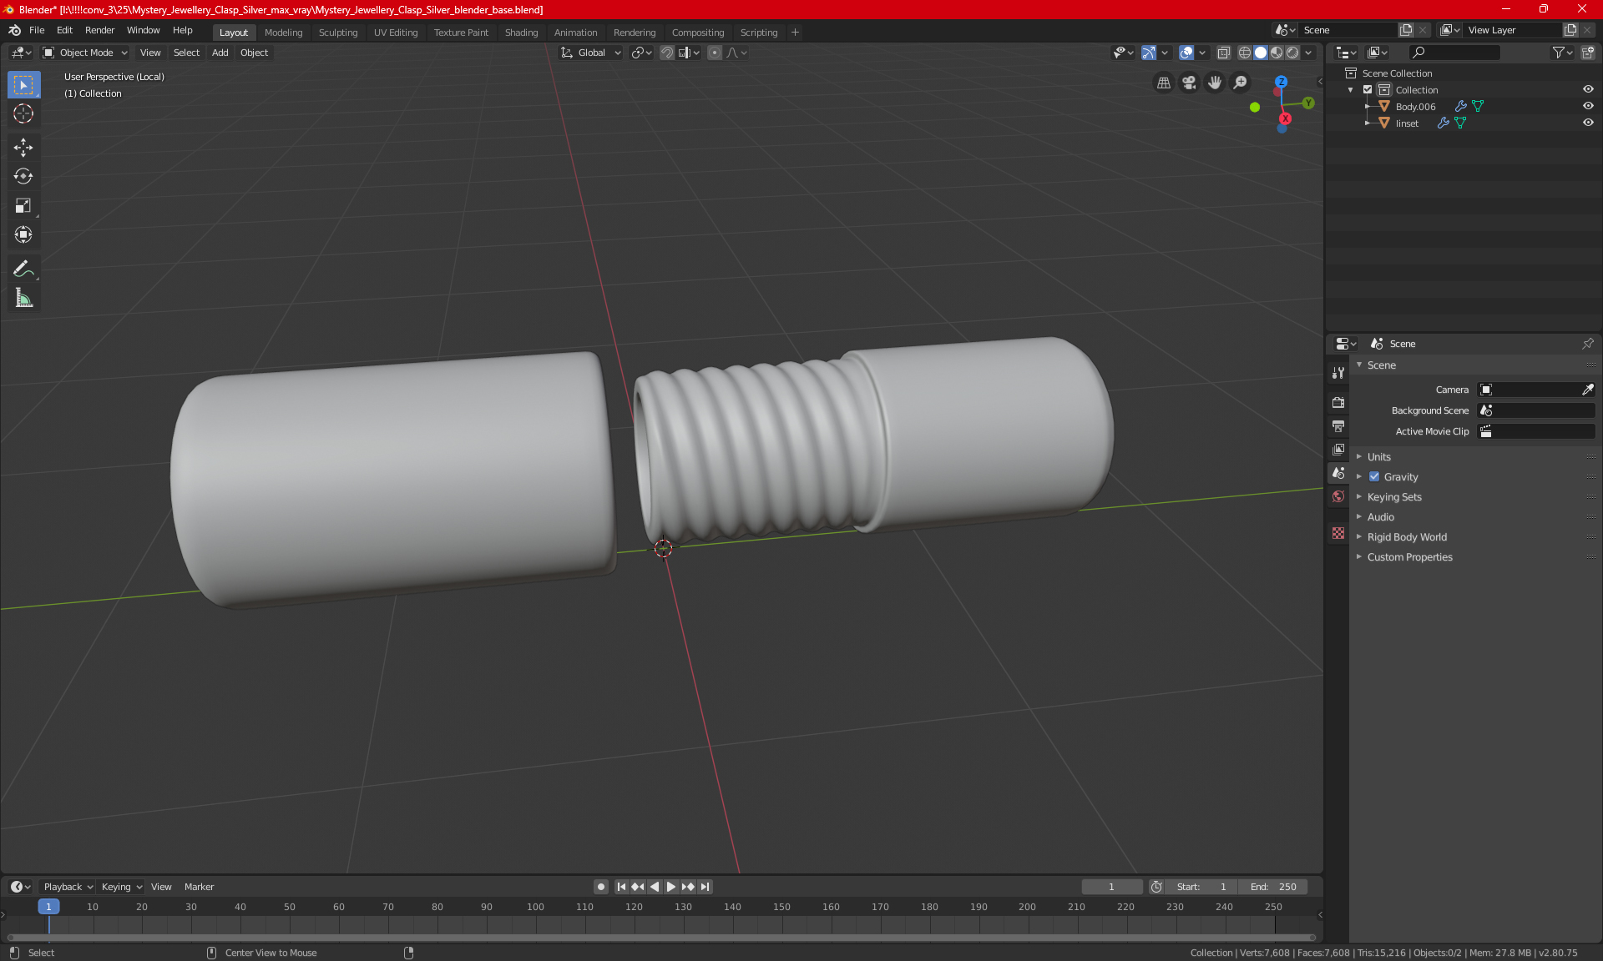The image size is (1603, 961).
Task: Activate the Annotate pencil tool
Action: point(23,269)
